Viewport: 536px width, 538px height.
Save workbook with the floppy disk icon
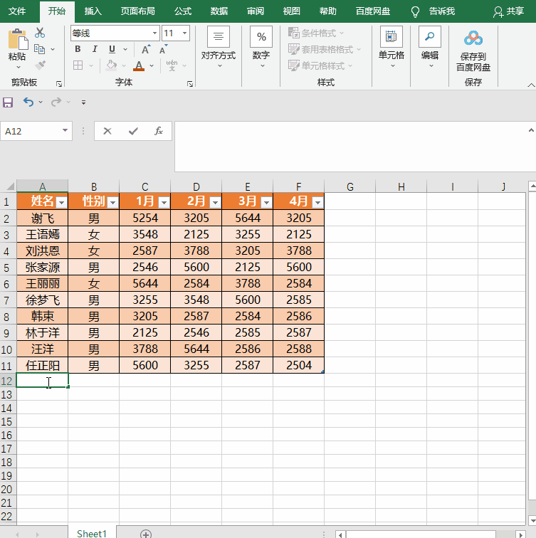coord(8,102)
